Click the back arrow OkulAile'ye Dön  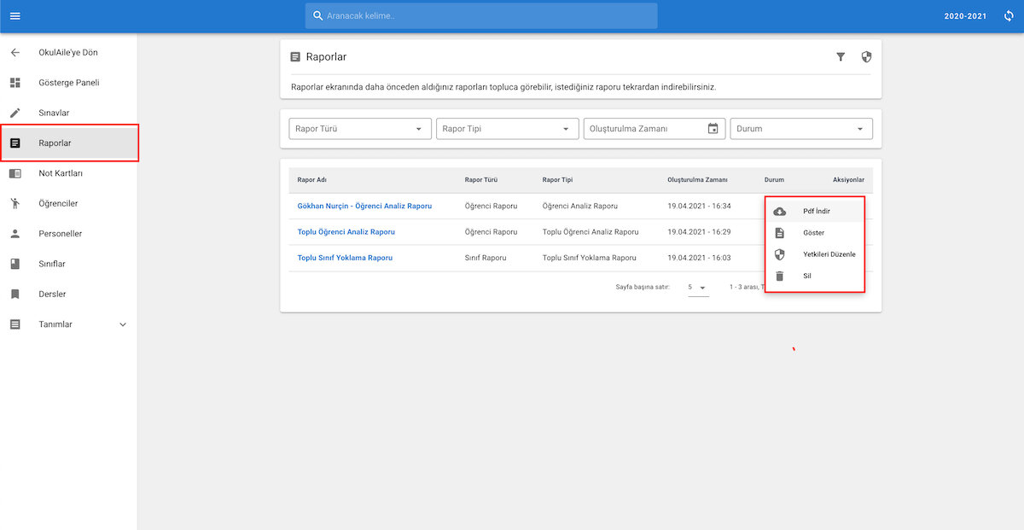15,53
